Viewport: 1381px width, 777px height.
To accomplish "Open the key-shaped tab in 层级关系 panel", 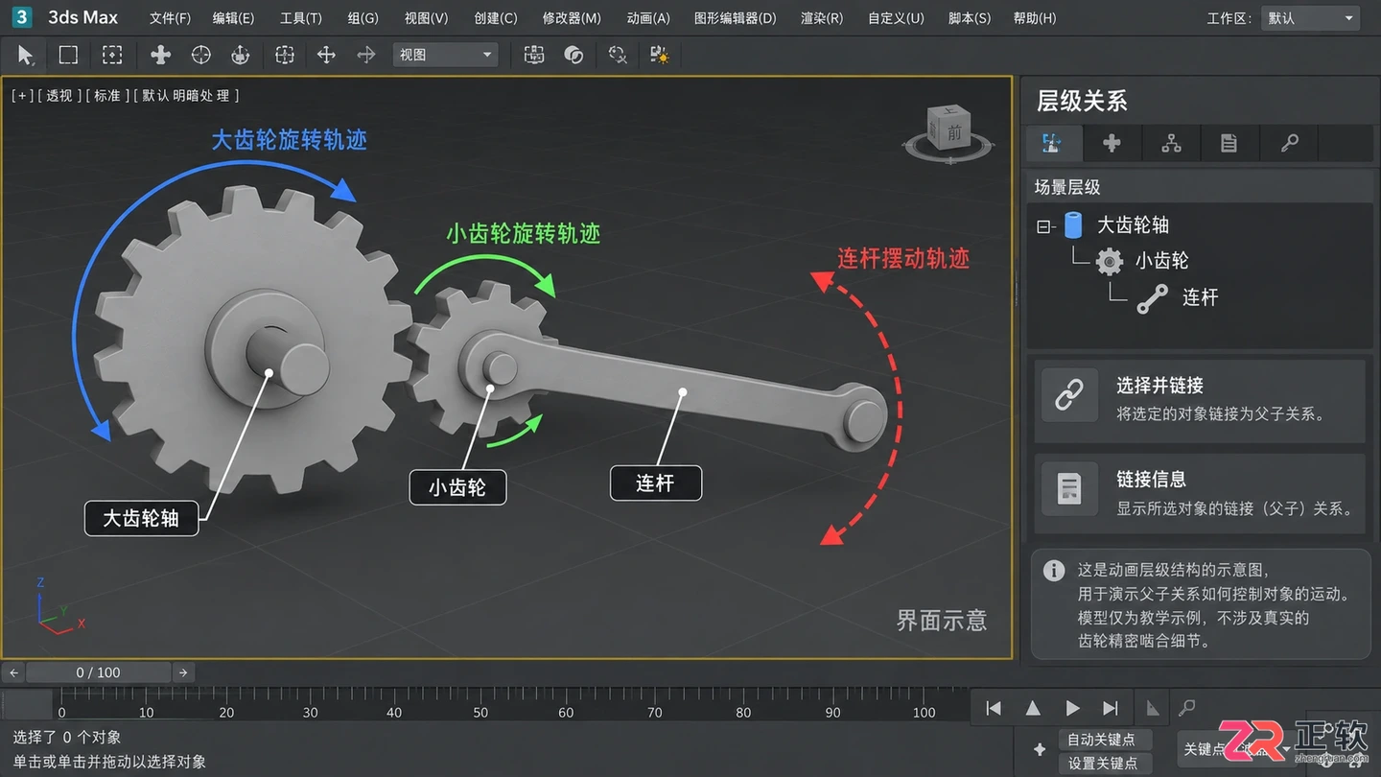I will pyautogui.click(x=1290, y=143).
